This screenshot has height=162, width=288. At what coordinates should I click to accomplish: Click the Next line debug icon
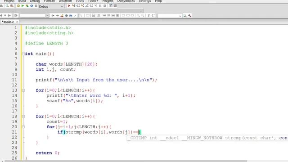pos(78,6)
